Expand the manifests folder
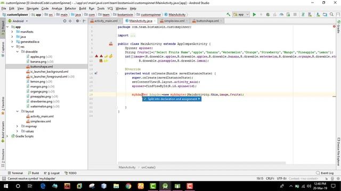The image size is (341, 191). coord(12,32)
